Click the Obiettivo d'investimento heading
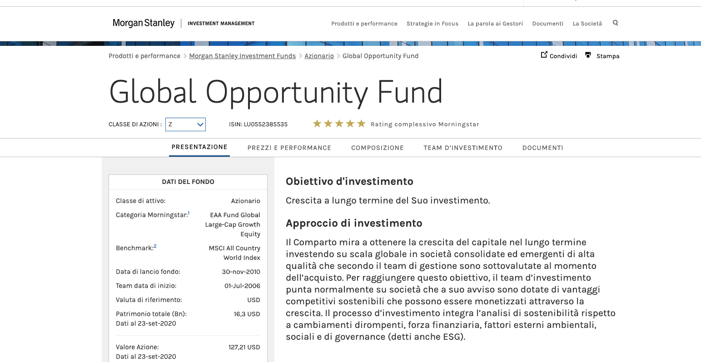The image size is (701, 362). point(349,182)
